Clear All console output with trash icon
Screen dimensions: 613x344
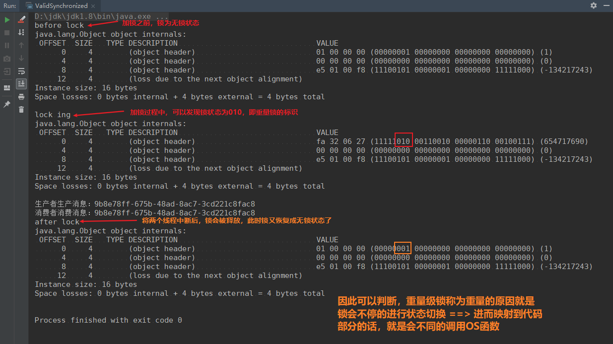tap(21, 110)
